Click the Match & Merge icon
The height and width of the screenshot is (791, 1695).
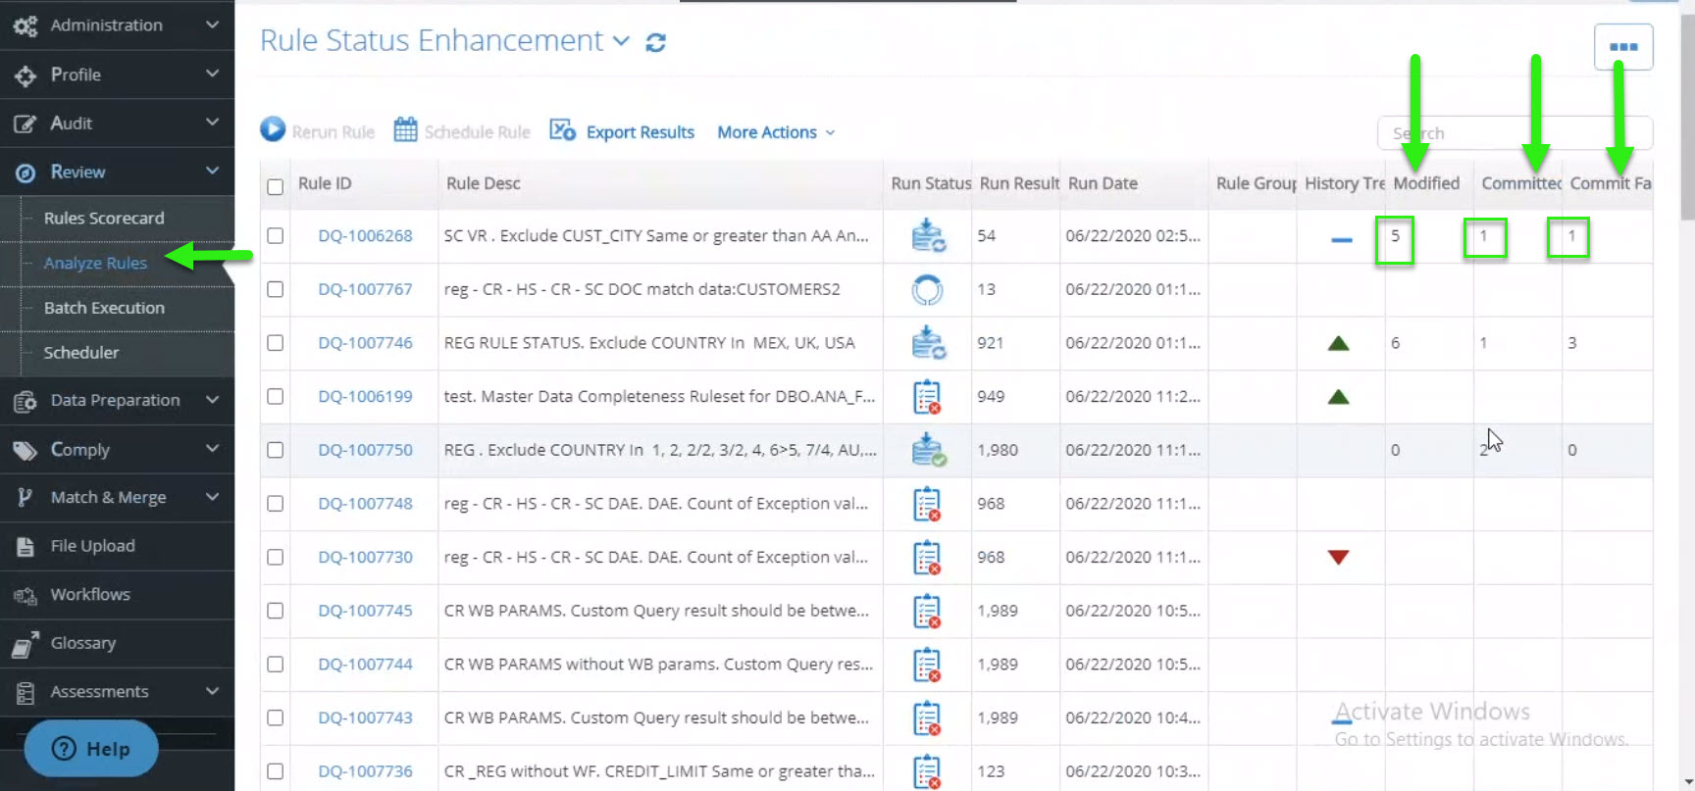tap(26, 498)
